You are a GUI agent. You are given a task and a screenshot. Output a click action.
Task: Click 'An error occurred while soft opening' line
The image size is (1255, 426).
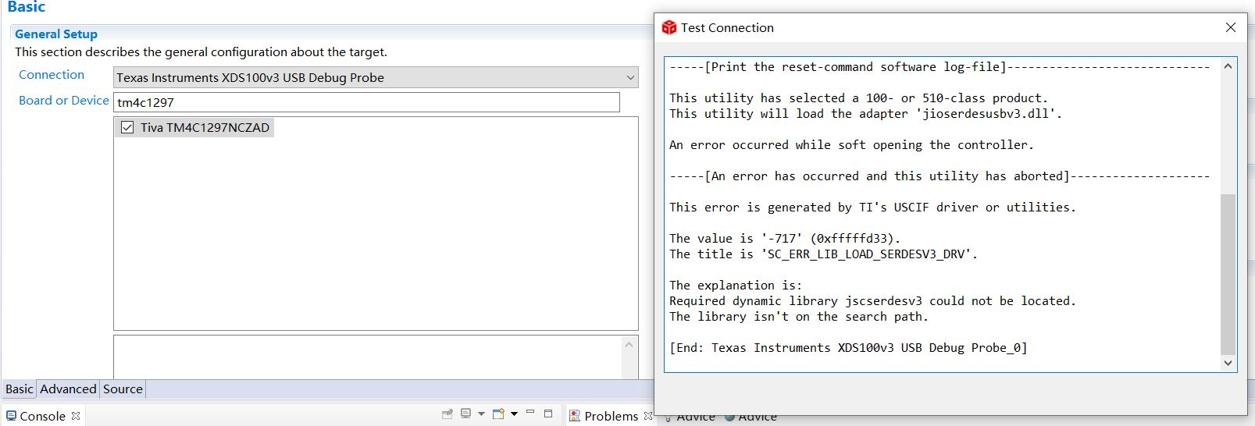point(851,145)
